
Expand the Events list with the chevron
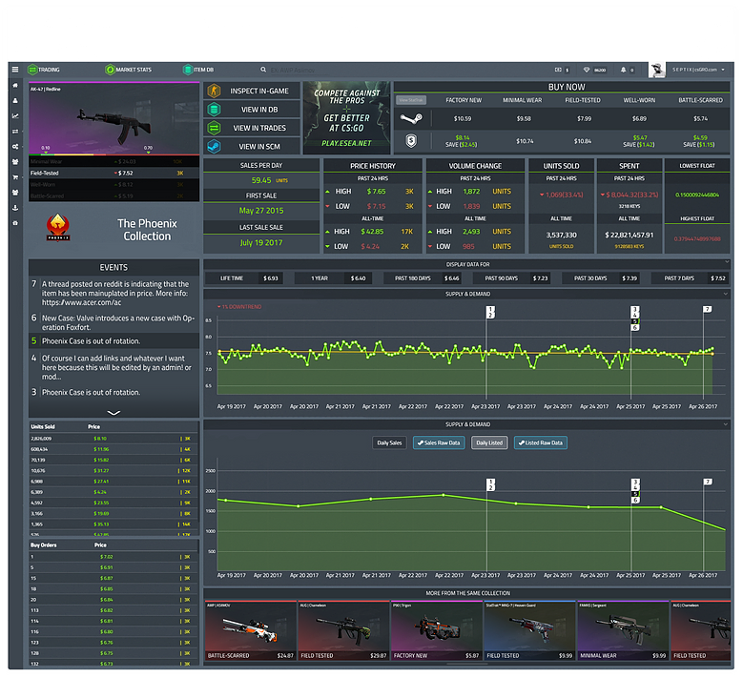[x=114, y=413]
